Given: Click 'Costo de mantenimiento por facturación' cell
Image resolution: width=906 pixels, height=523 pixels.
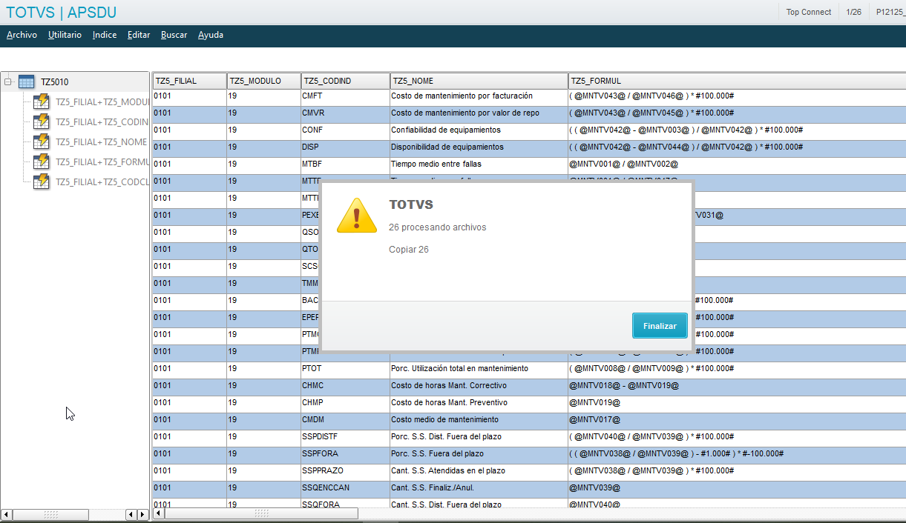Looking at the screenshot, I should coord(479,96).
